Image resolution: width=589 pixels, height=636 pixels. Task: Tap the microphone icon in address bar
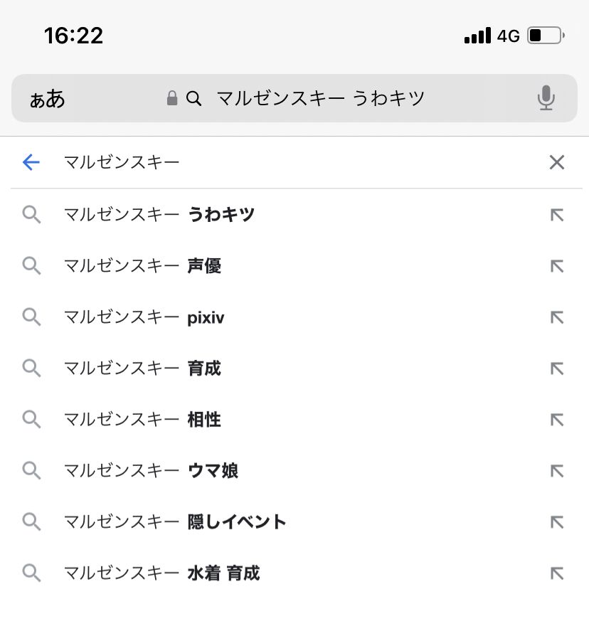click(546, 98)
